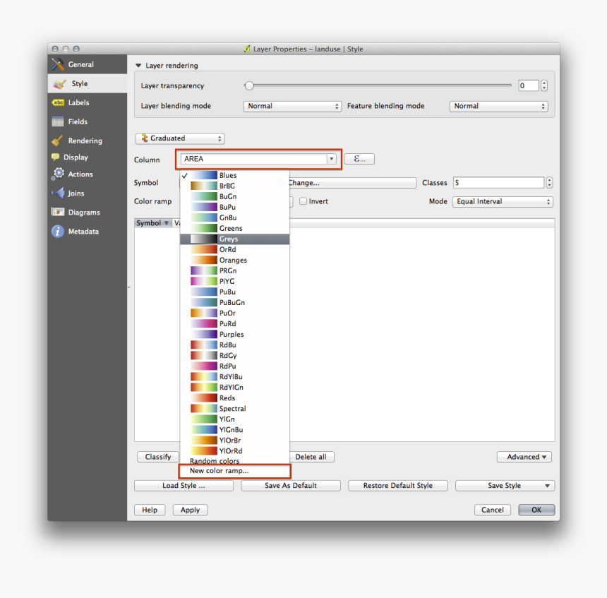Select the Oranges color ramp
607x598 pixels.
[234, 260]
